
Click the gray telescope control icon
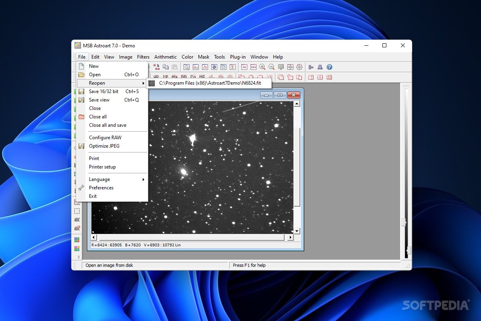[311, 67]
